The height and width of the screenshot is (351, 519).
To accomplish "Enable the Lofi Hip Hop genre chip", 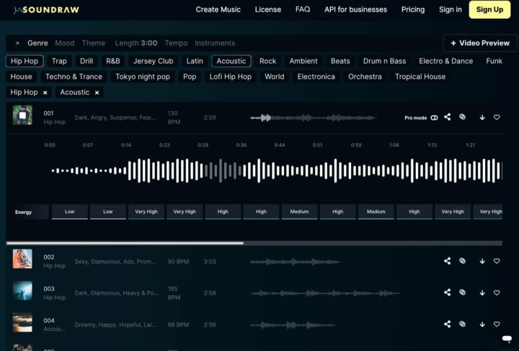I will (x=230, y=76).
